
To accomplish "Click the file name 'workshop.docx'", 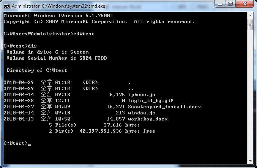I will [x=148, y=119].
